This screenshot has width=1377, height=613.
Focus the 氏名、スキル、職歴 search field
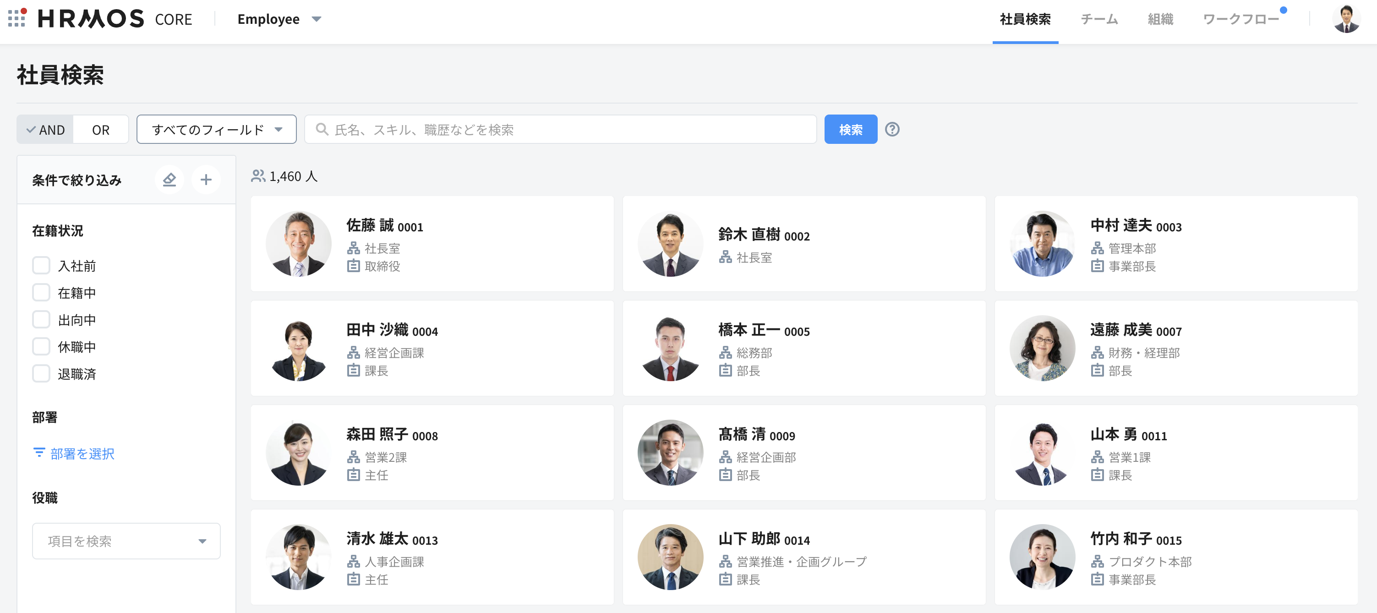tap(560, 129)
